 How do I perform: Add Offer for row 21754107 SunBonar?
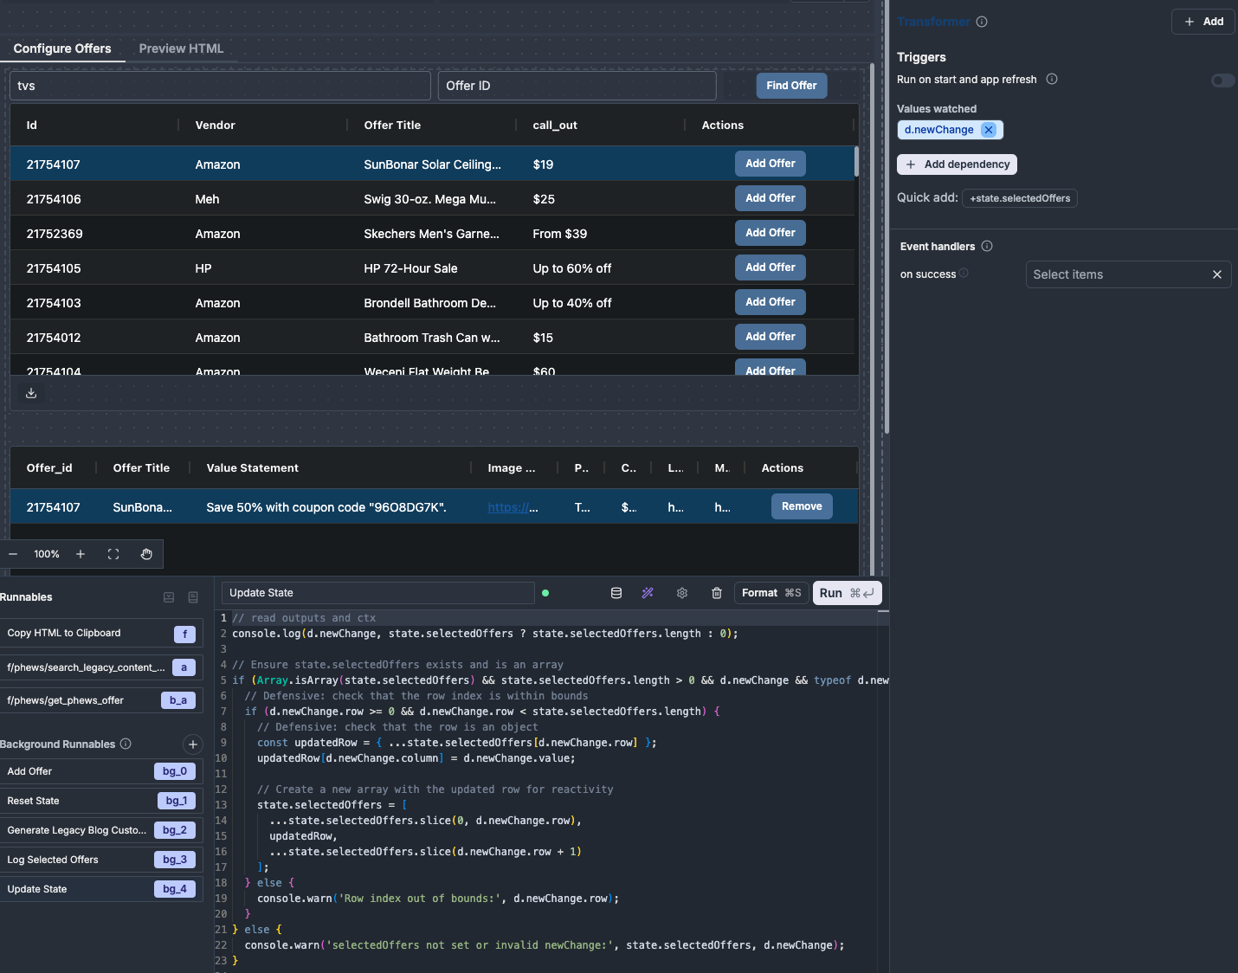coord(771,164)
